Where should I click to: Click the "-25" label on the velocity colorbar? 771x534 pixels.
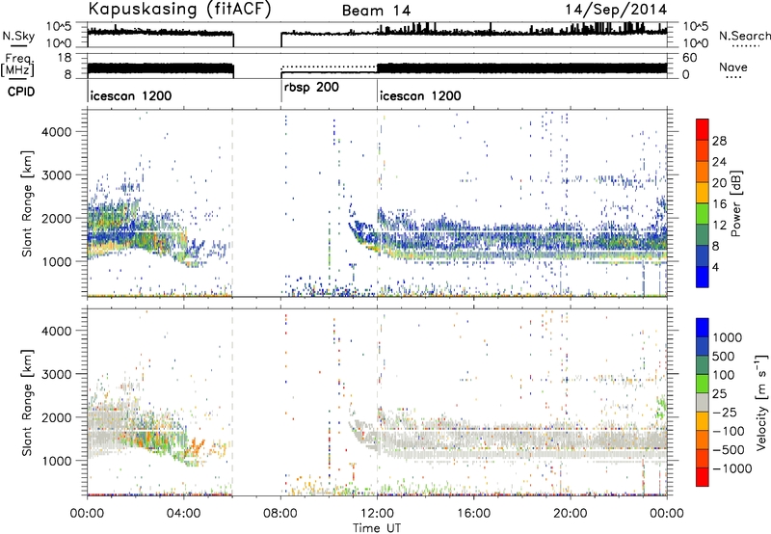tap(725, 413)
